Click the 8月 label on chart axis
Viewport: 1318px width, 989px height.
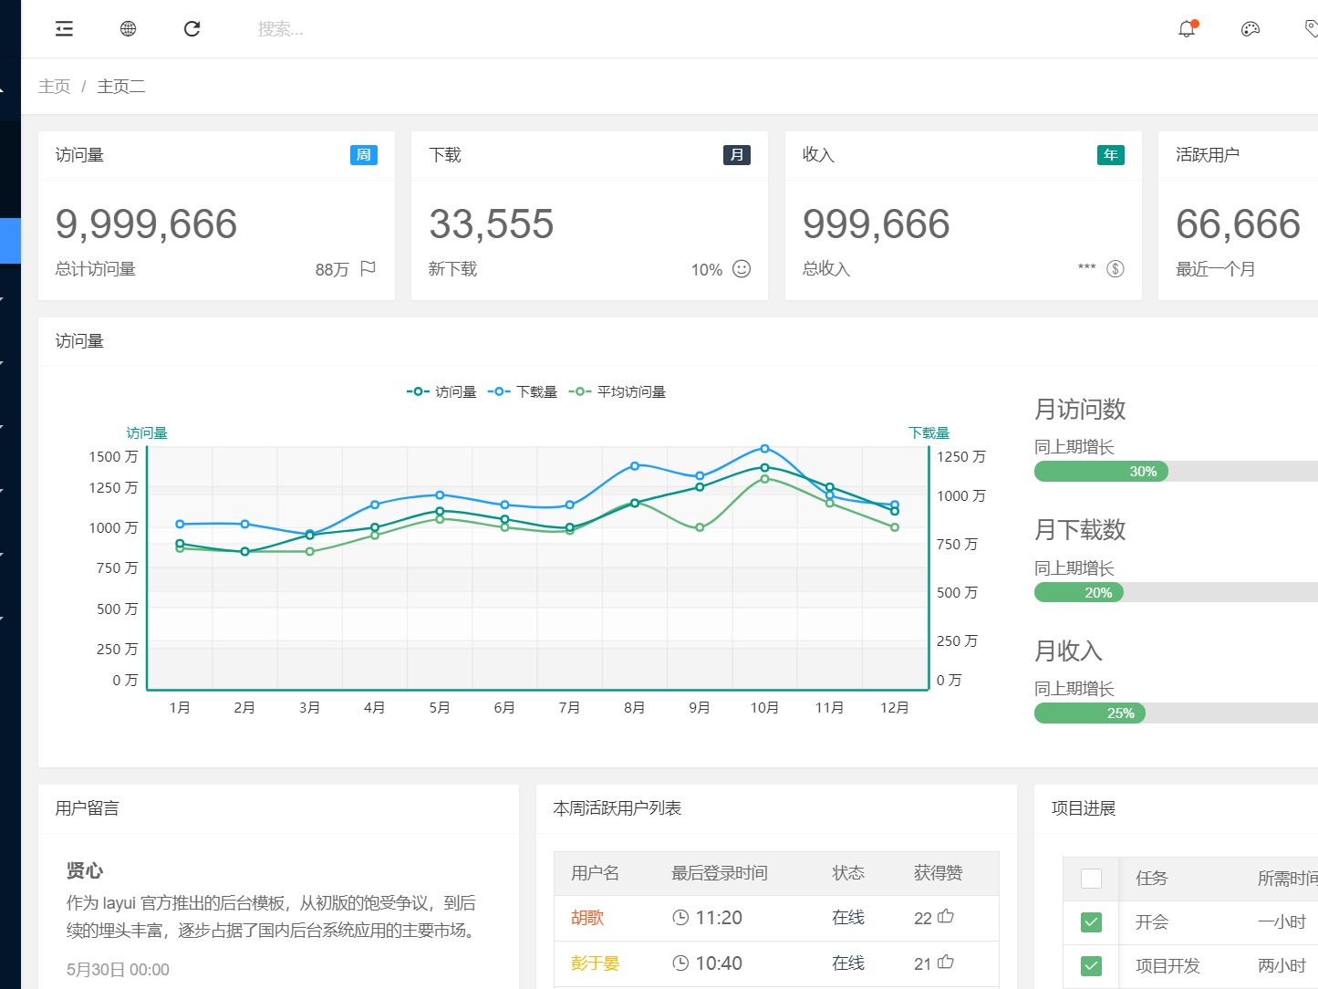635,707
